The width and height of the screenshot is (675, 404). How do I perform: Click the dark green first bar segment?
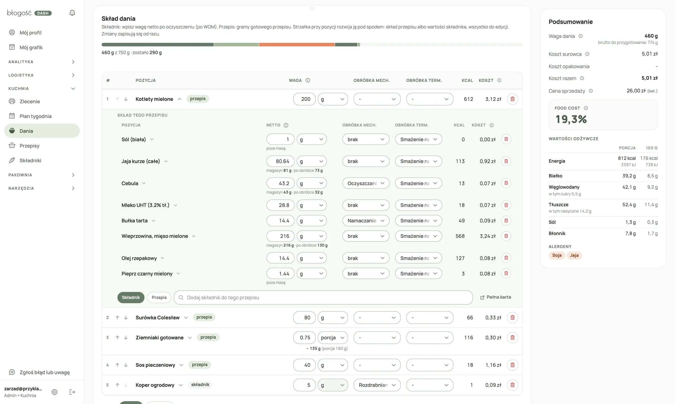[158, 45]
